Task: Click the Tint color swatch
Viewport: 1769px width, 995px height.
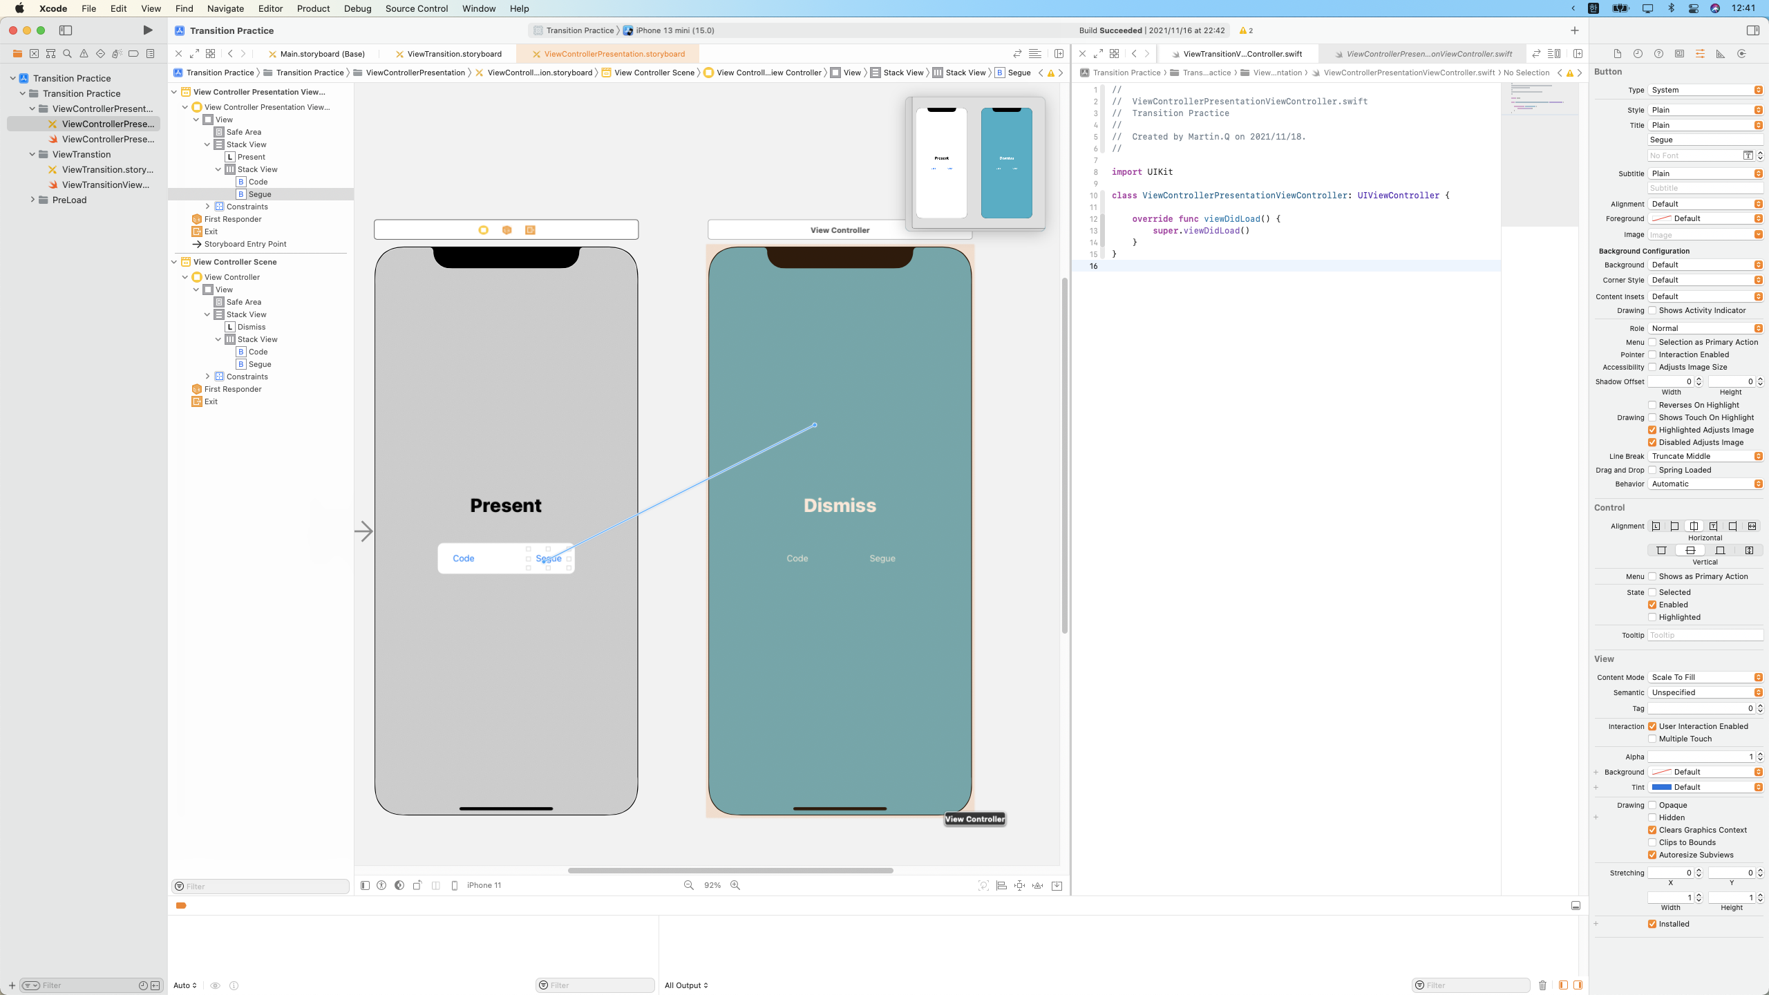Action: click(1661, 787)
